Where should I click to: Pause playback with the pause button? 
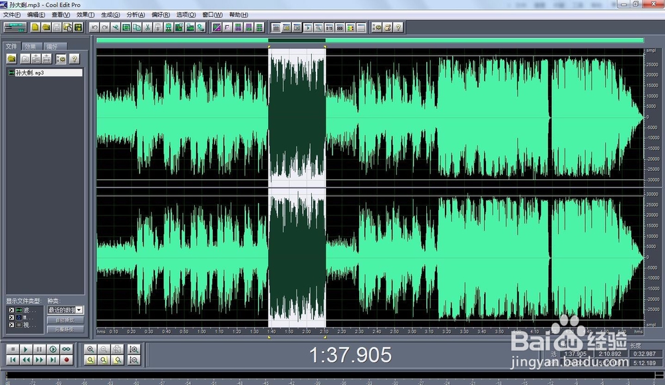point(39,349)
